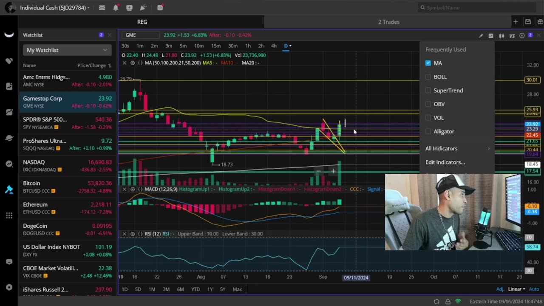544x306 pixels.
Task: Open the VS compare symbols tool
Action: (512, 36)
